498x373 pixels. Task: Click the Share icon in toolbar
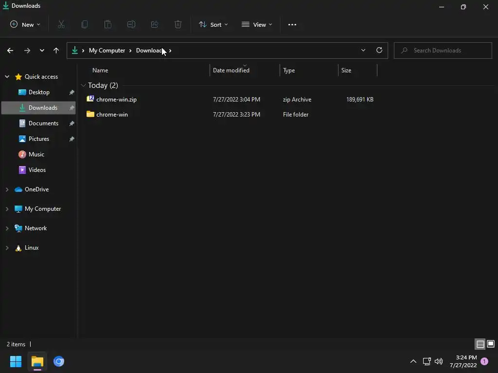pos(155,24)
